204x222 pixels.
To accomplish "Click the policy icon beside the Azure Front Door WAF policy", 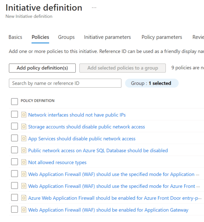I will tap(24, 186).
